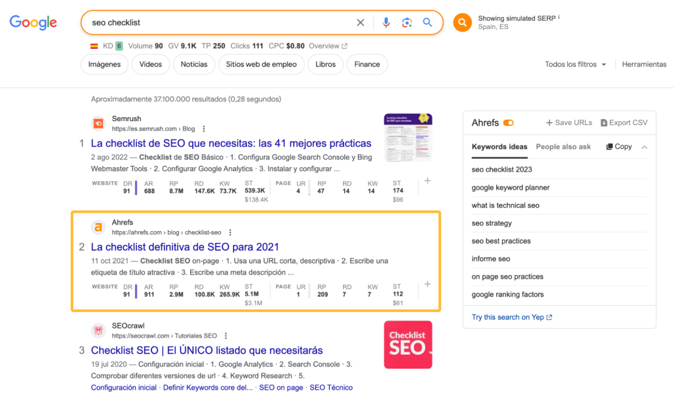674x395 pixels.
Task: Click the Google logo
Action: (x=33, y=22)
